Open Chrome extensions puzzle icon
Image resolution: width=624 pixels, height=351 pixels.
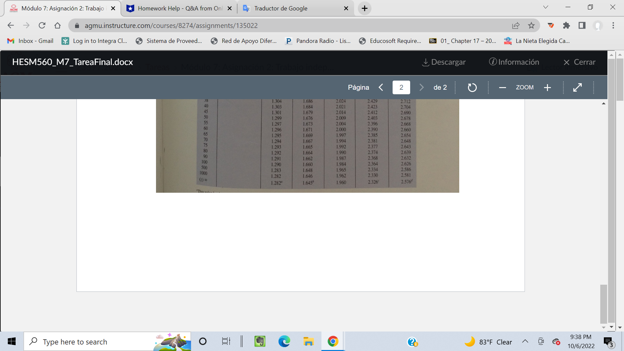pos(566,25)
